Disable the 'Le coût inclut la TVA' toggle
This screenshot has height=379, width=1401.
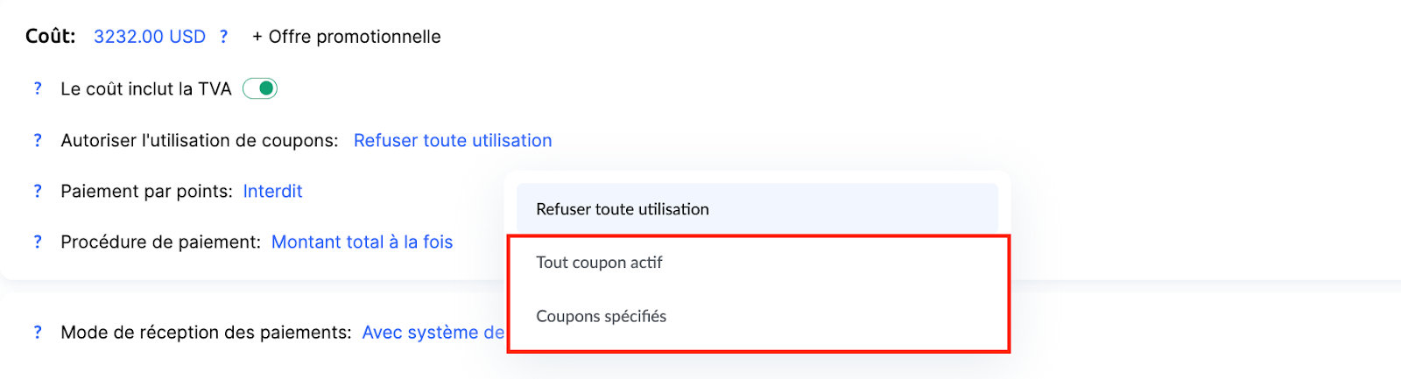click(x=260, y=88)
